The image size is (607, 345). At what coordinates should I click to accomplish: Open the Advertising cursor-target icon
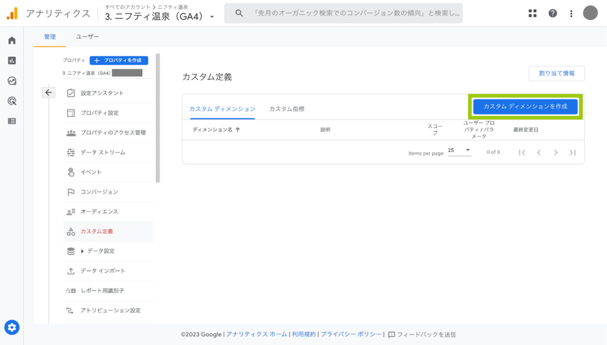[x=12, y=101]
